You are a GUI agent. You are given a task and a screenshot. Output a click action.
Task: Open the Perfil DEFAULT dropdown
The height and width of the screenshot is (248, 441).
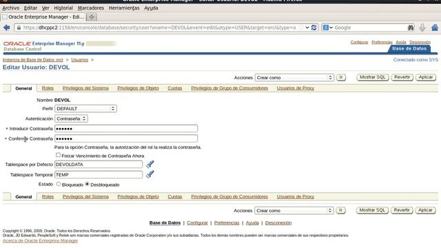(85, 109)
